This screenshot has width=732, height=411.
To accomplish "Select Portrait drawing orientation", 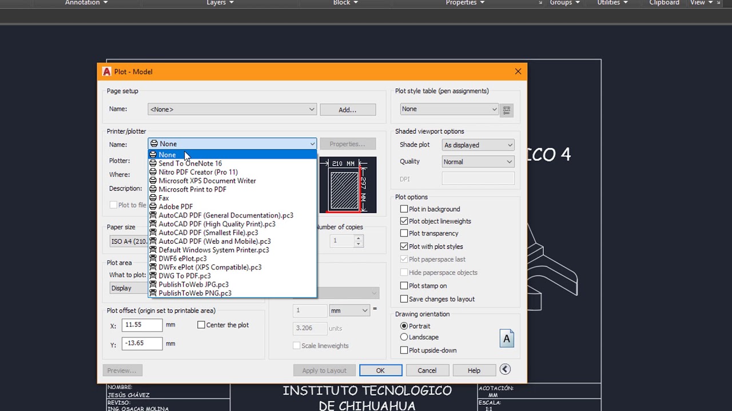I will (404, 326).
